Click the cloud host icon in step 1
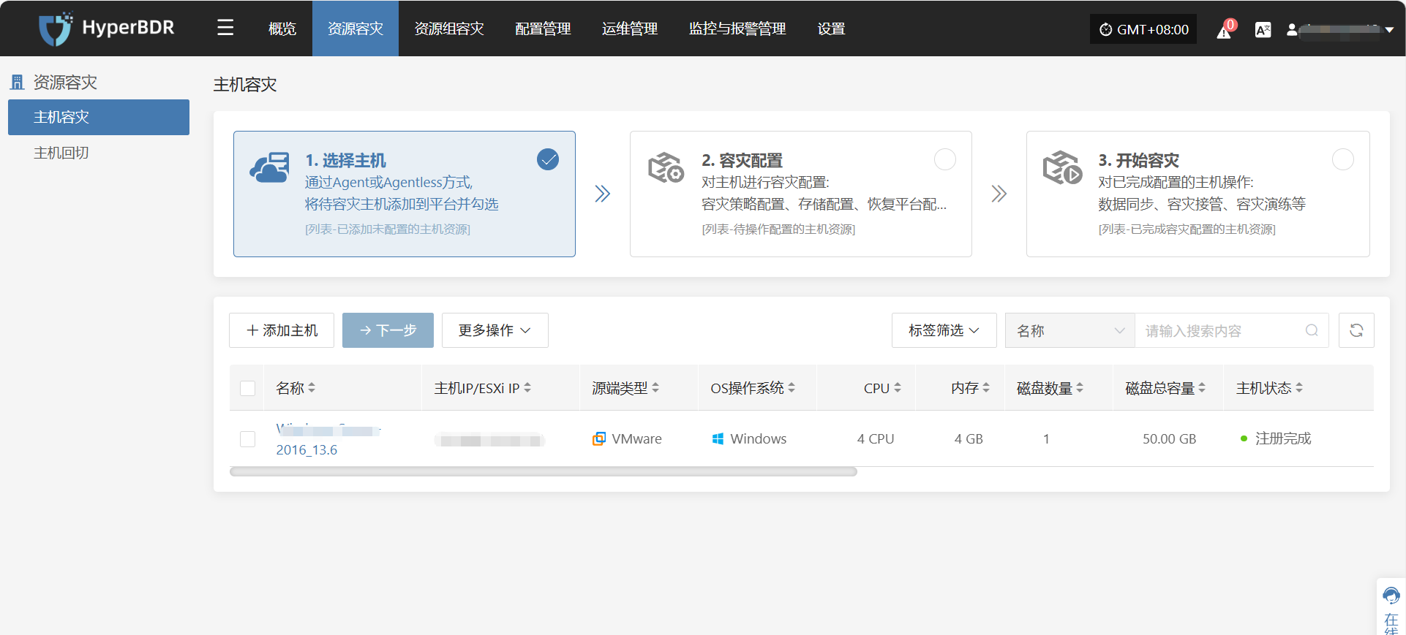 tap(269, 167)
